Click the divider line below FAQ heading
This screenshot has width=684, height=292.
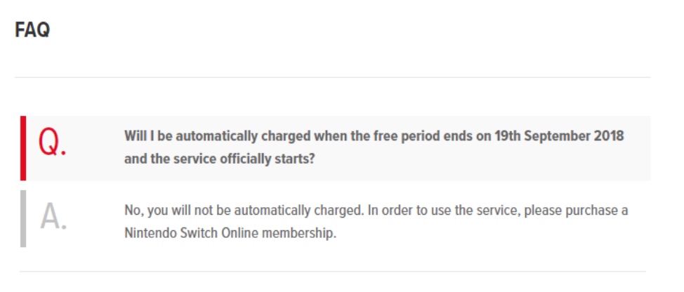tap(332, 78)
